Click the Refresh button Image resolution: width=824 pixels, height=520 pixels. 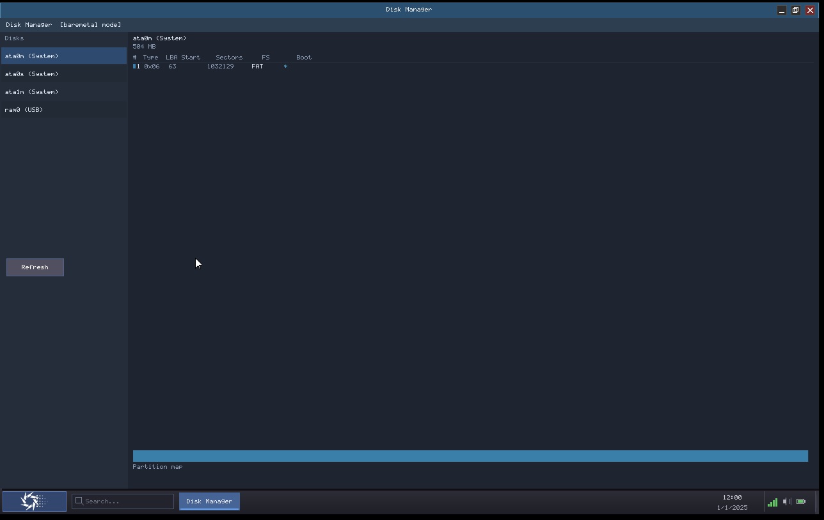35,267
